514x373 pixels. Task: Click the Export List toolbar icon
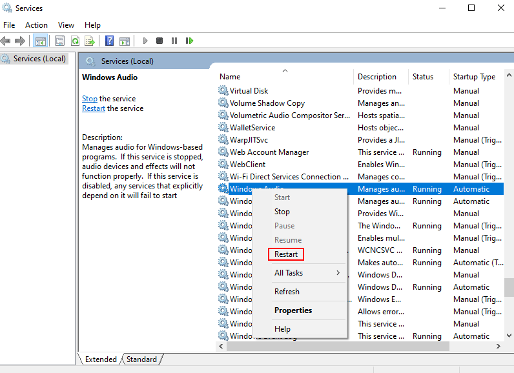(x=90, y=41)
